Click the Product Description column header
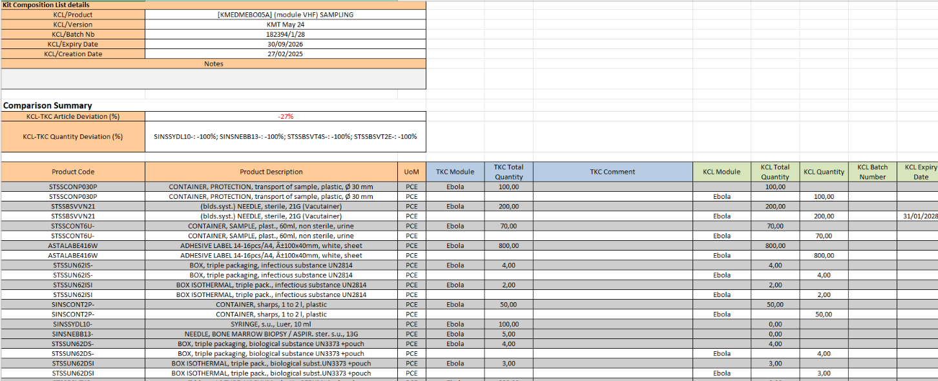Image resolution: width=938 pixels, height=381 pixels. coord(271,172)
